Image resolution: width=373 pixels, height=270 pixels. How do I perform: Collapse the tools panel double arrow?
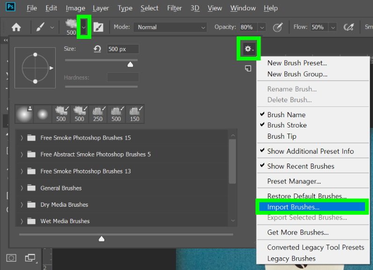pos(6,40)
